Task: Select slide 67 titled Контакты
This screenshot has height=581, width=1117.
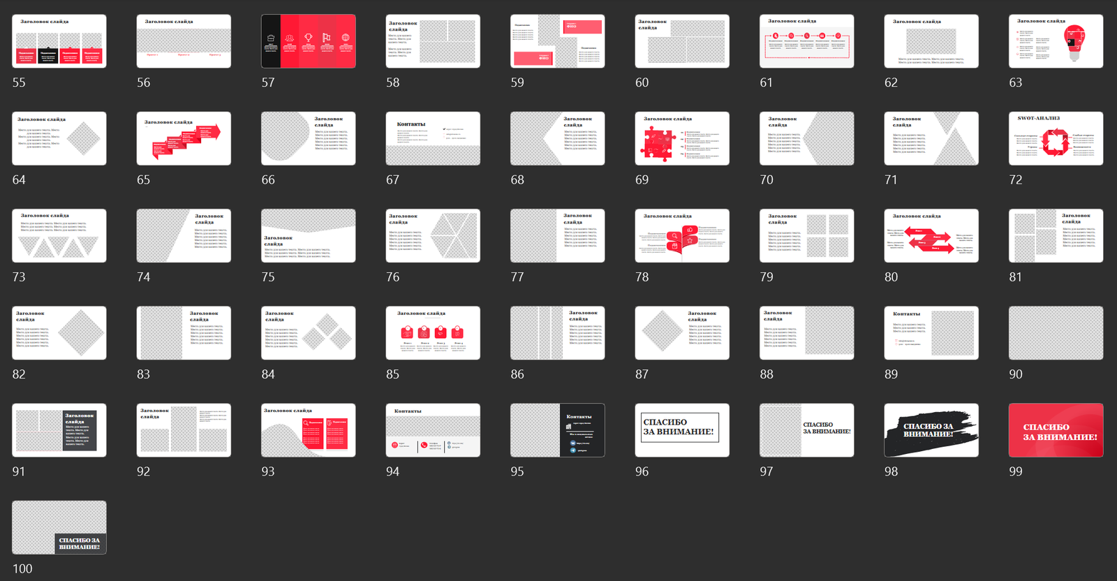Action: point(433,138)
